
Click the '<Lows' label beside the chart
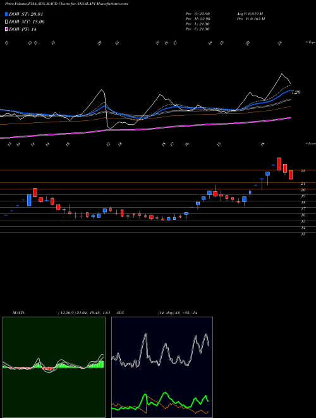coord(310,143)
